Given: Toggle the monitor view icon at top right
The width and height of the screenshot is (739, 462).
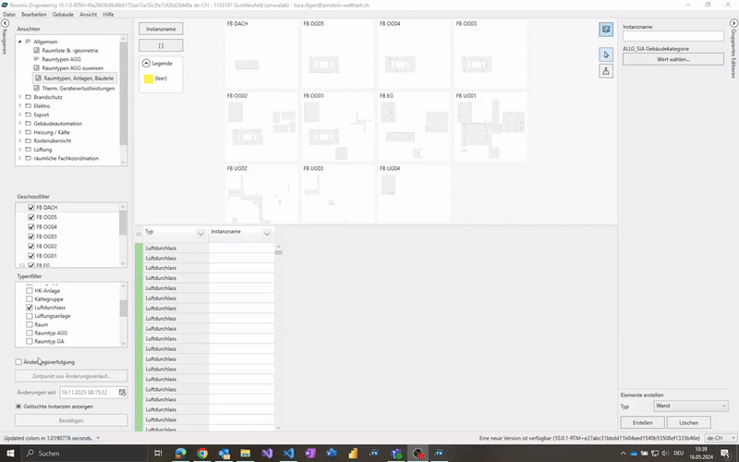Looking at the screenshot, I should 606,30.
